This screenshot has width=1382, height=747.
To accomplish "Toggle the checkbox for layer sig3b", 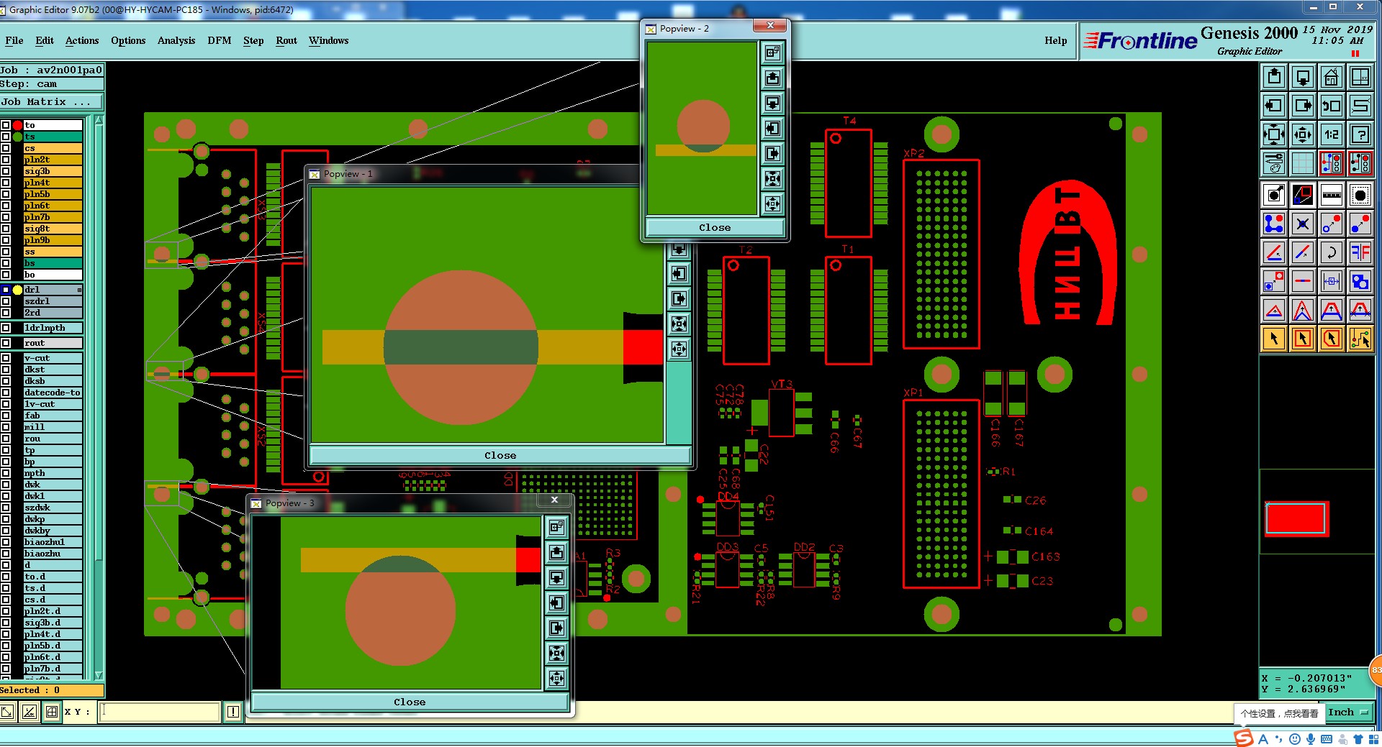I will pyautogui.click(x=6, y=171).
